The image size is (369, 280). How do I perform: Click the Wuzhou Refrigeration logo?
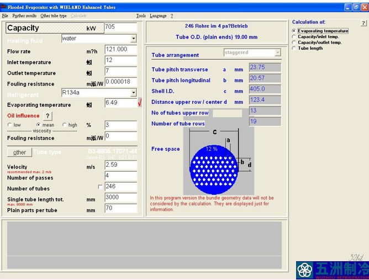click(333, 270)
